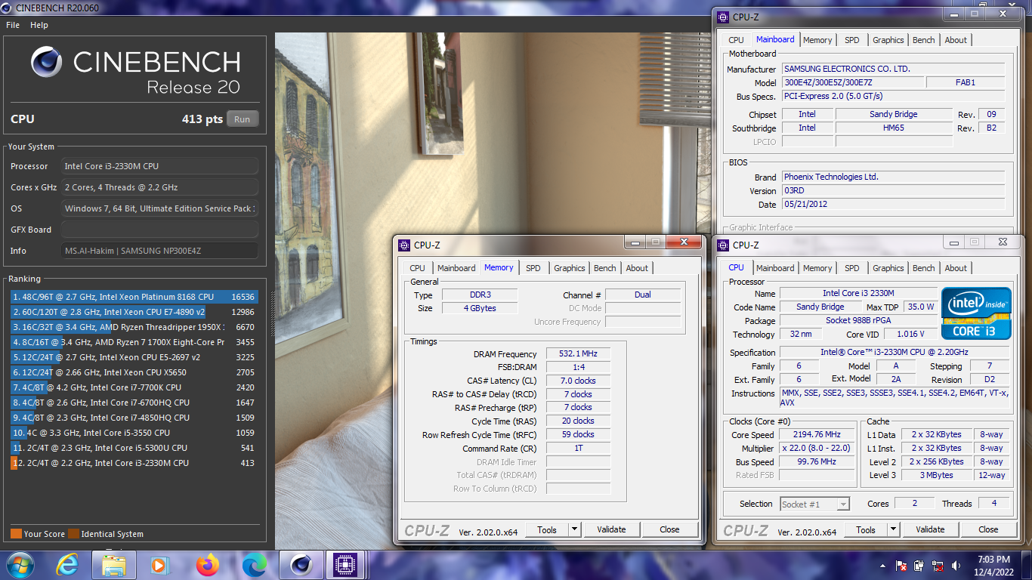The width and height of the screenshot is (1032, 580).
Task: Click the Show desktop strip
Action: [x=1027, y=566]
